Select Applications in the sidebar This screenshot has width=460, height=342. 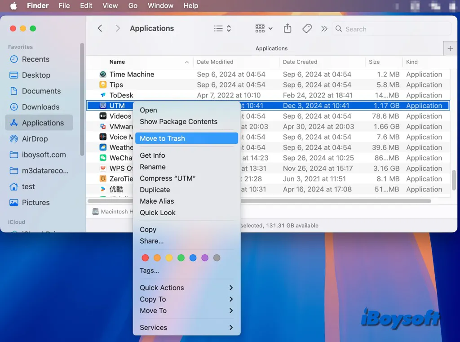pyautogui.click(x=39, y=123)
